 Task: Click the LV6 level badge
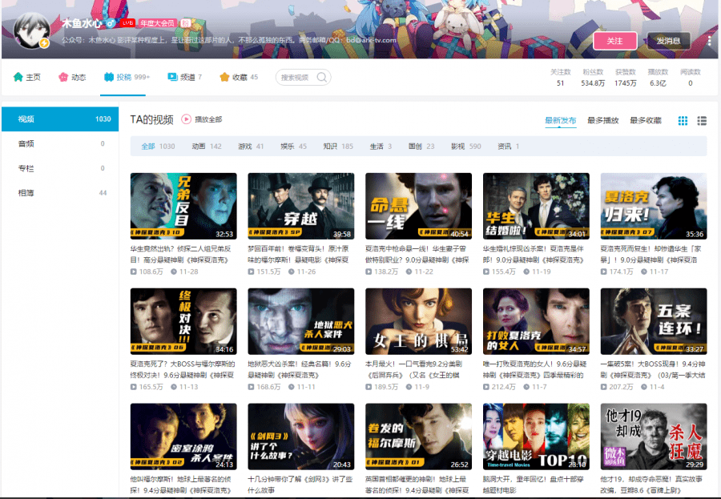click(x=126, y=23)
